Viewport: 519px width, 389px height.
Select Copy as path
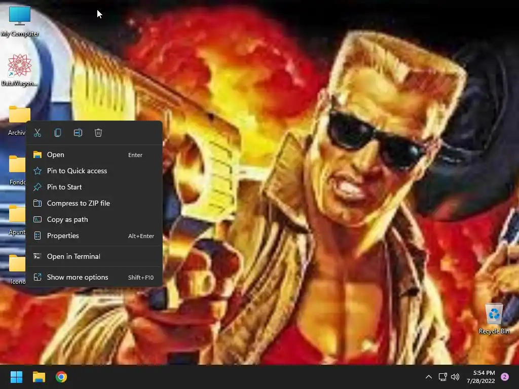click(x=94, y=219)
